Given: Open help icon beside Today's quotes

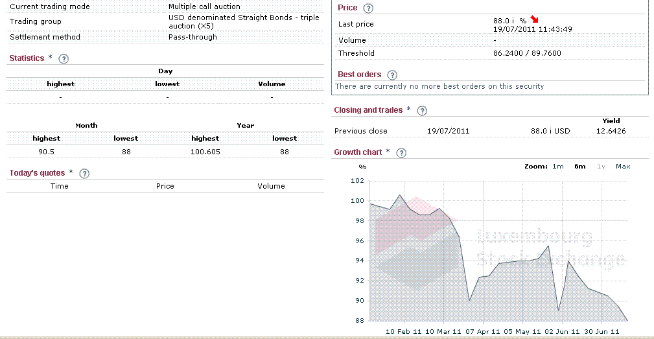Looking at the screenshot, I should pos(84,174).
